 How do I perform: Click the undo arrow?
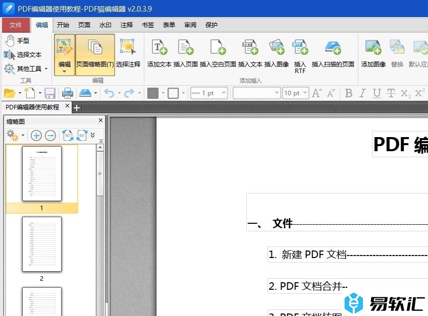click(110, 93)
